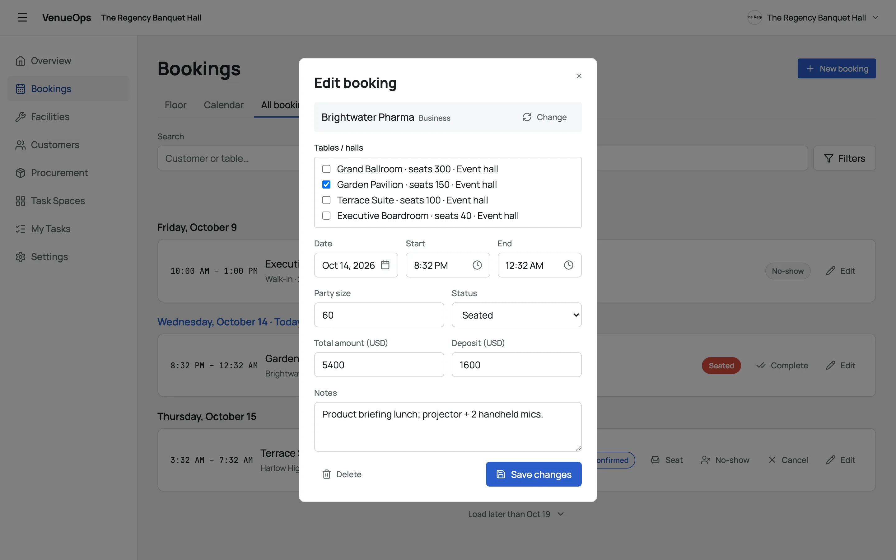Click the Settings gear icon
The width and height of the screenshot is (896, 560).
pos(20,257)
